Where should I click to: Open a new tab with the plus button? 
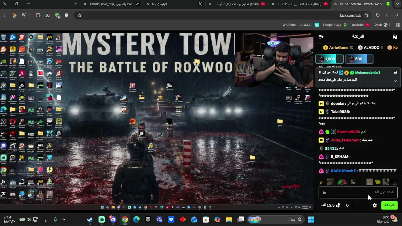[x=76, y=4]
